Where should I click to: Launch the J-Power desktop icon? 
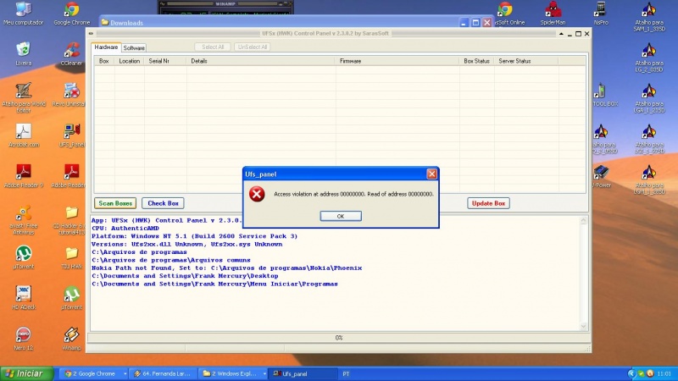click(x=602, y=176)
